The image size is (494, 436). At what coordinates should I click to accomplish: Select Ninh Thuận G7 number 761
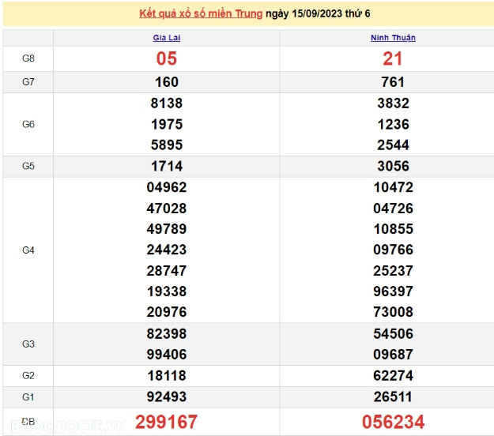point(393,82)
